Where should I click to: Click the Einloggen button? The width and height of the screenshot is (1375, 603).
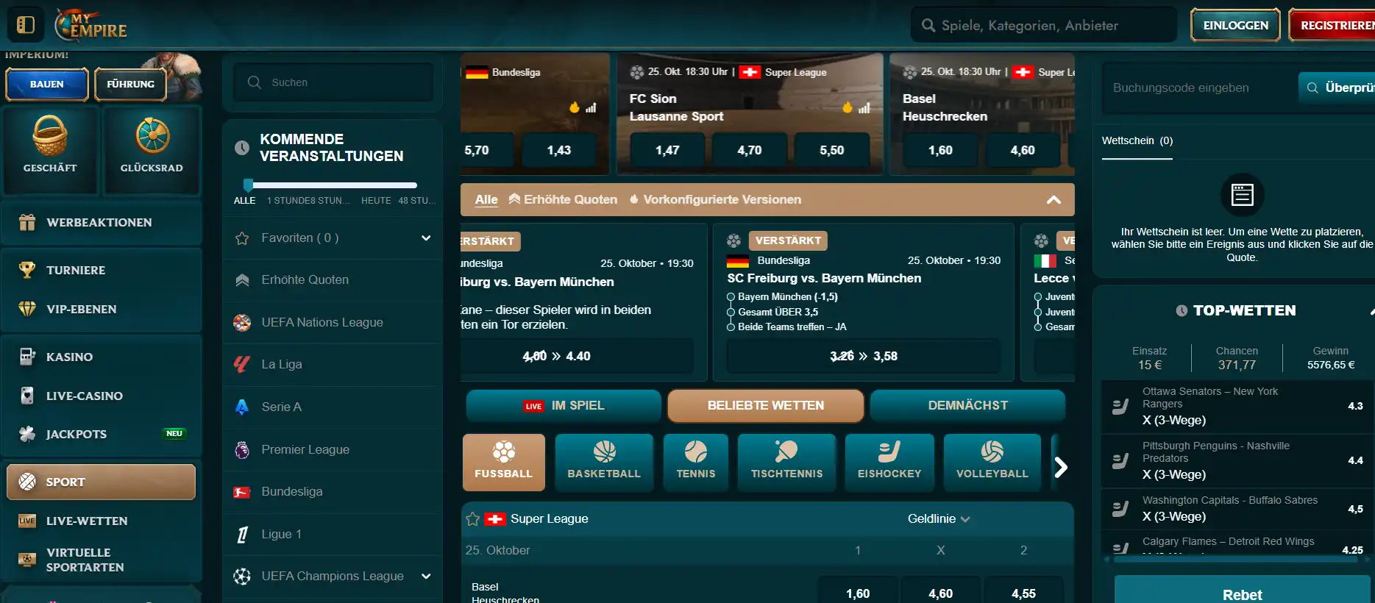coord(1236,25)
